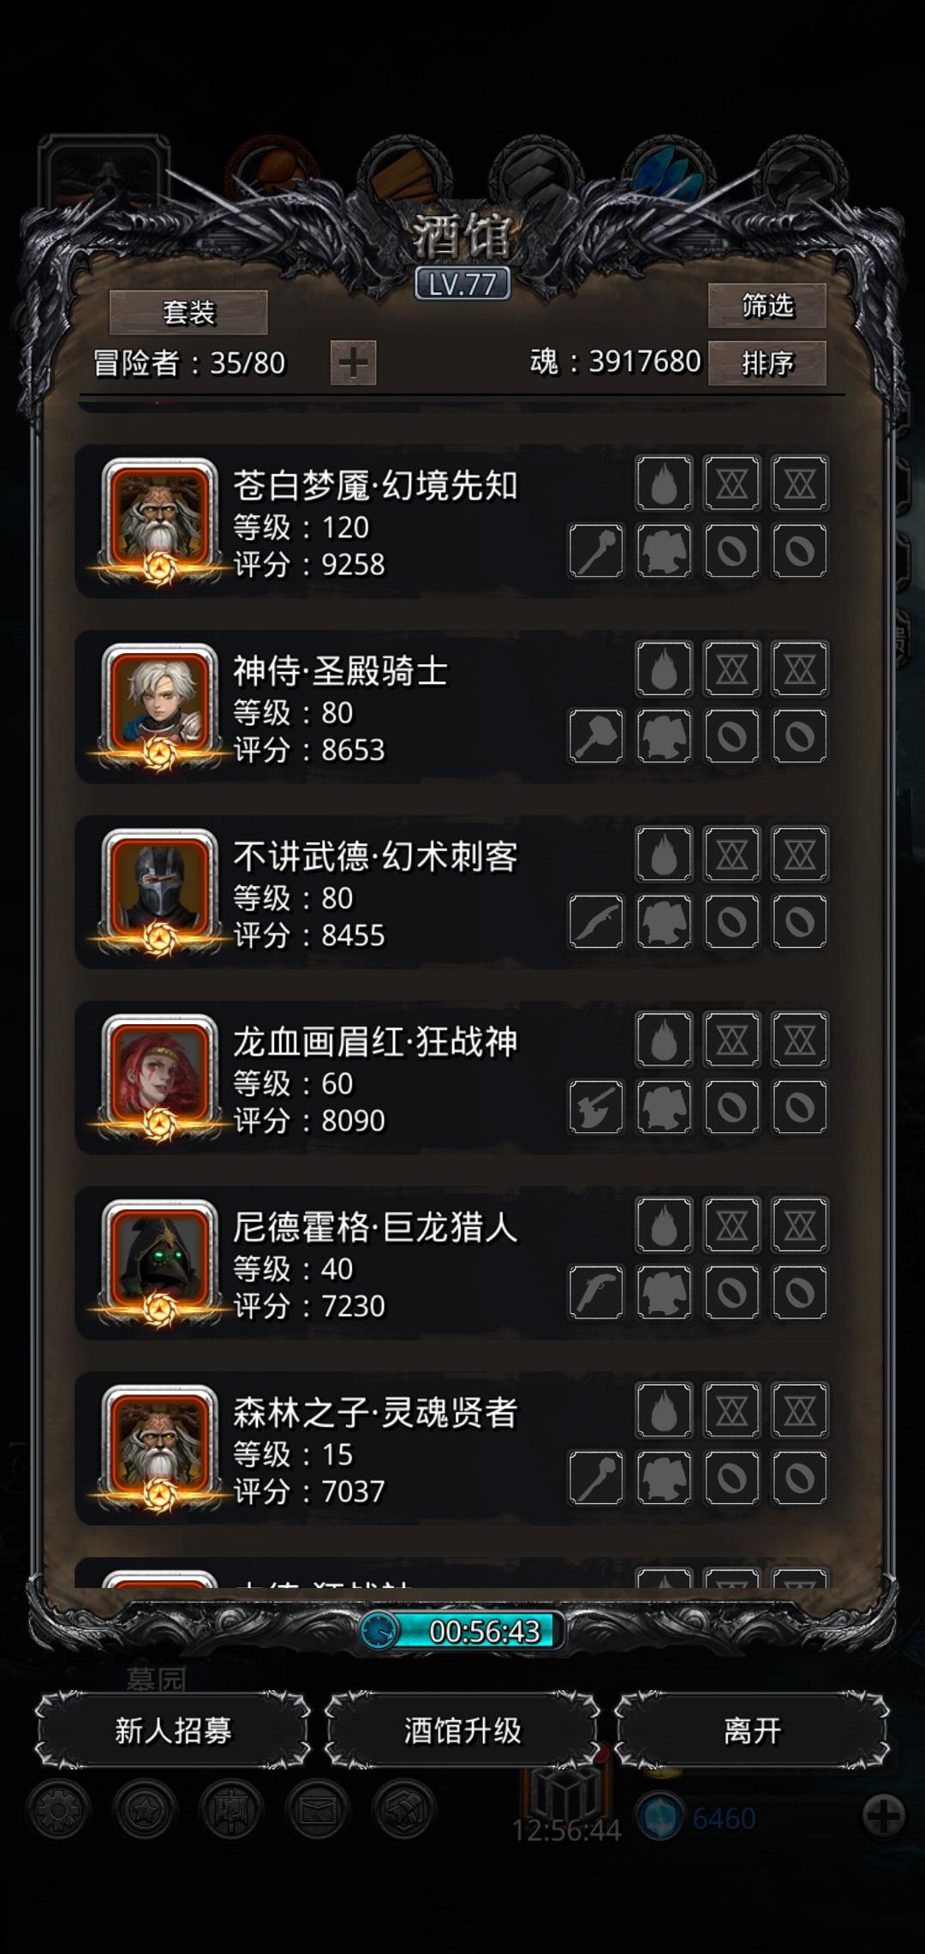The image size is (925, 1954).
Task: Click the 酒馆升级 upgrade button
Action: pos(462,1730)
